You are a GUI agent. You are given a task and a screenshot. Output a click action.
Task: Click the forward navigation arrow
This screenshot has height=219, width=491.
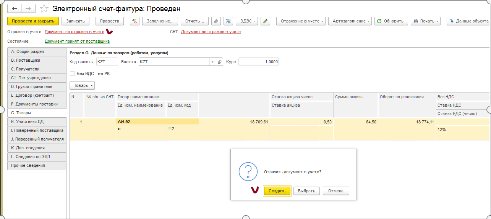(x=28, y=8)
